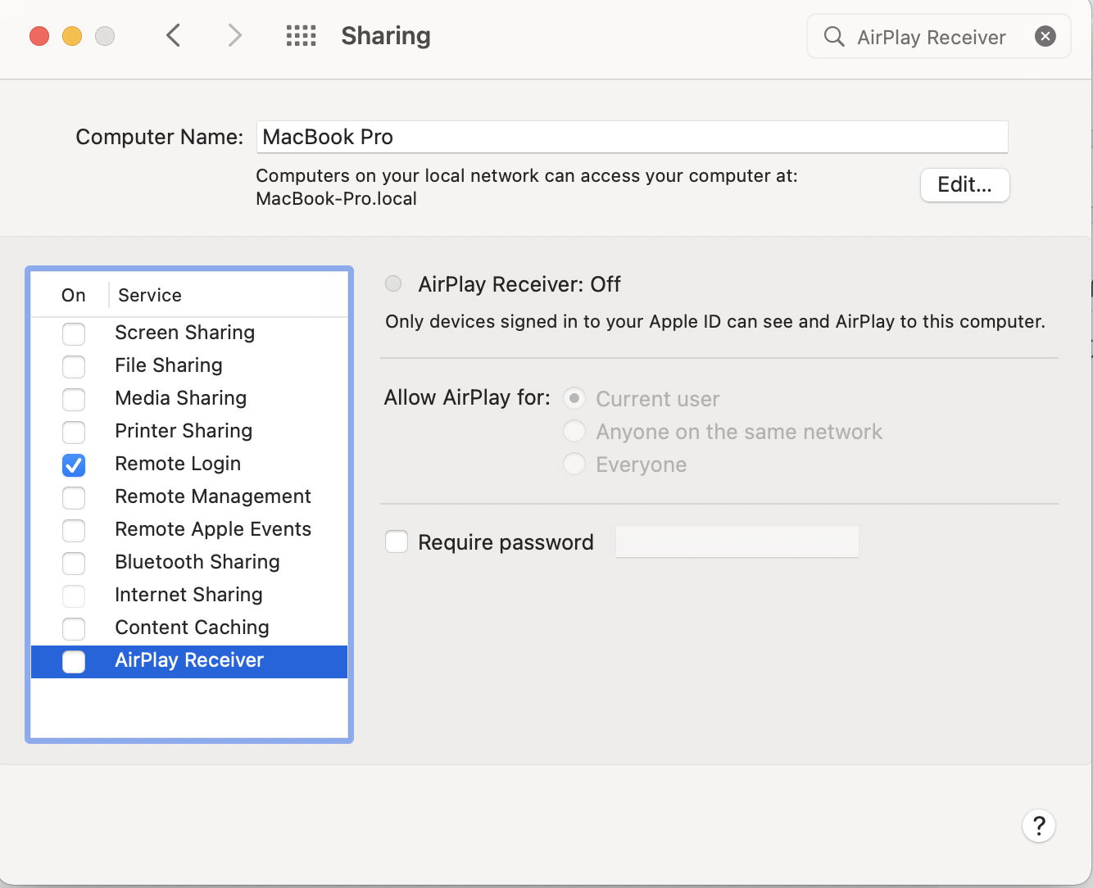Click the MacBook-Pro.local address text
The width and height of the screenshot is (1093, 888).
[336, 198]
